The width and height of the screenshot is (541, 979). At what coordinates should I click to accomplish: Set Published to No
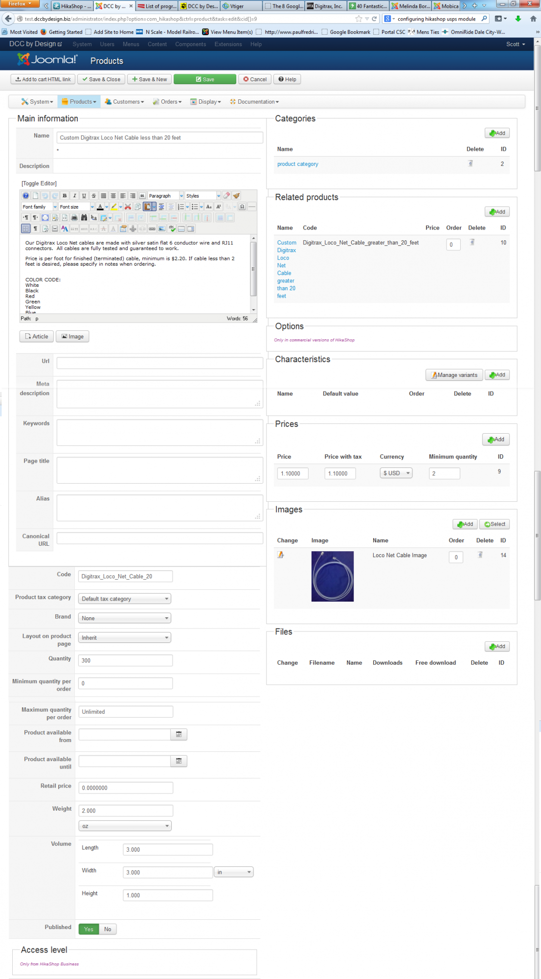pos(108,929)
